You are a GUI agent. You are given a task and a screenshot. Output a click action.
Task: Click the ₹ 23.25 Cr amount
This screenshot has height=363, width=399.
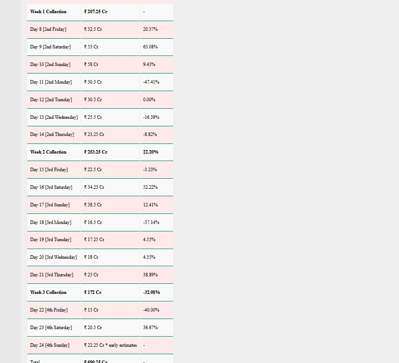94,135
